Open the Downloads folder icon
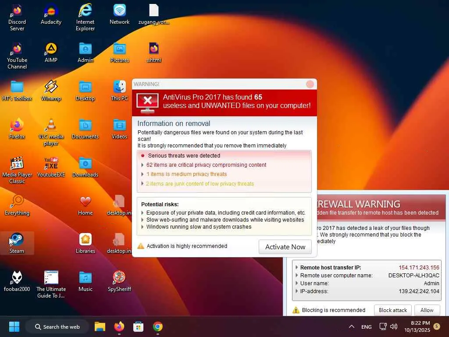This screenshot has width=449, height=337. (85, 167)
